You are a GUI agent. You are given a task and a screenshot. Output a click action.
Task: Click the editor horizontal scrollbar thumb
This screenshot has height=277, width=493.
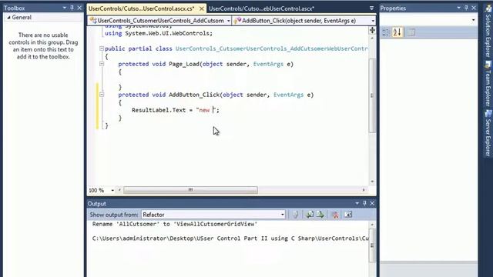(x=190, y=190)
